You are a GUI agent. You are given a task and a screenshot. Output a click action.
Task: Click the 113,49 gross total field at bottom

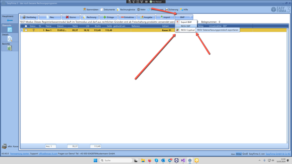(96, 146)
